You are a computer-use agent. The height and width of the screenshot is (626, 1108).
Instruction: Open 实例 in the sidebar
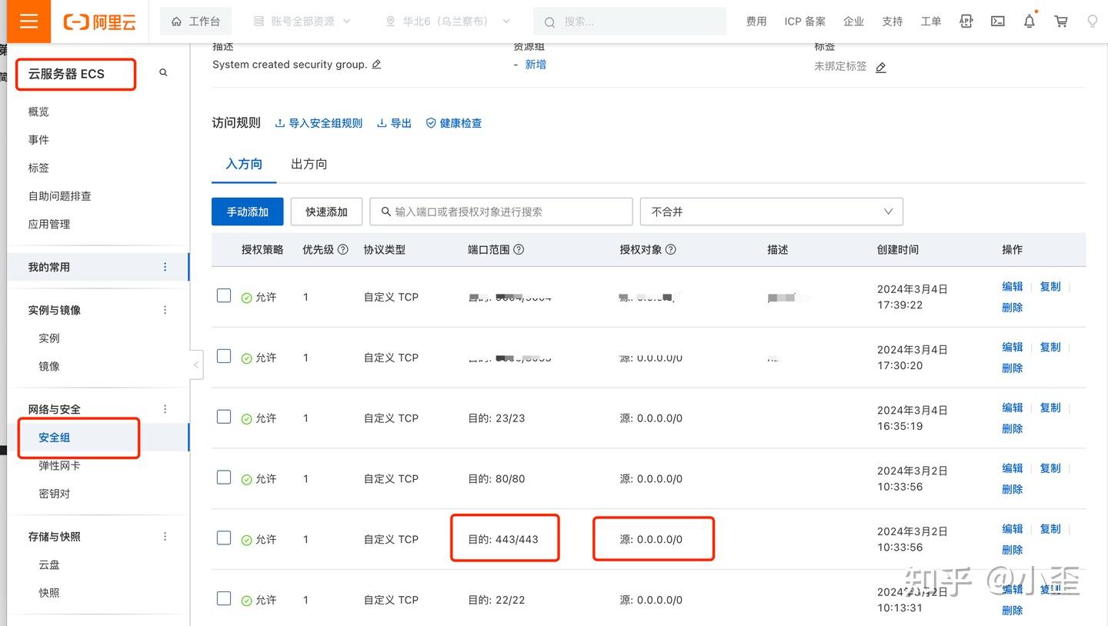coord(49,338)
